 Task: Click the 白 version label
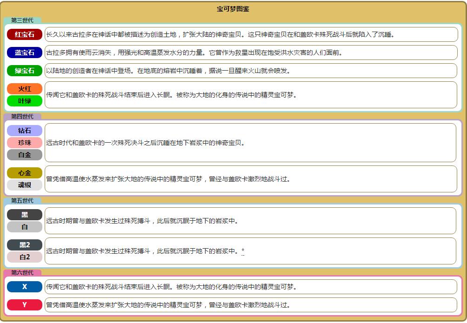click(25, 227)
